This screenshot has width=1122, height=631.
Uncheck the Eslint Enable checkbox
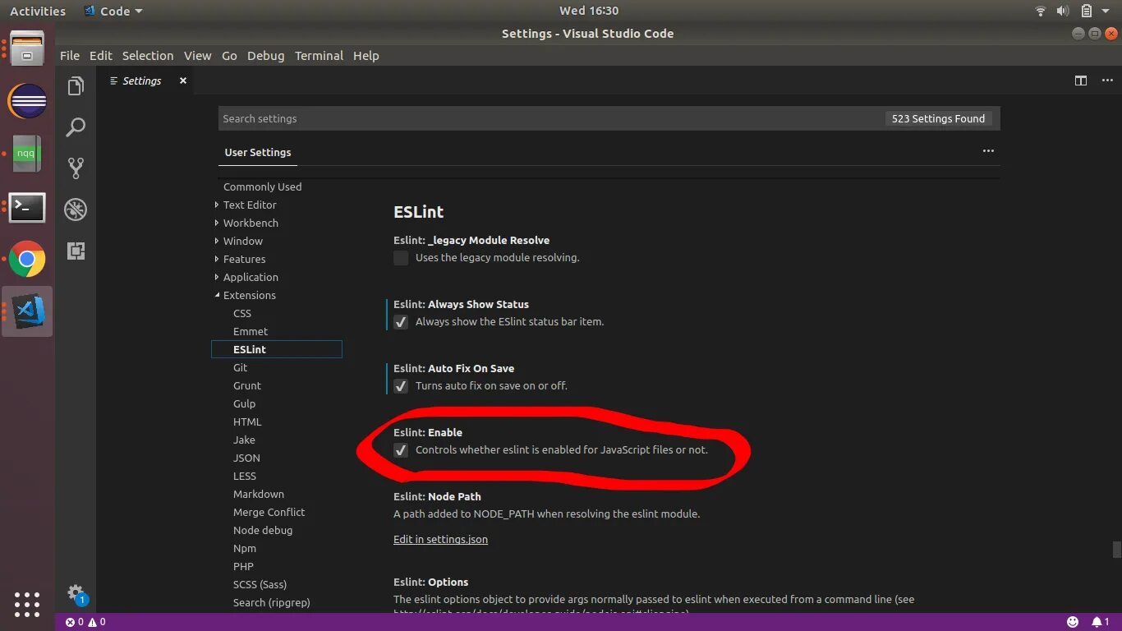click(401, 450)
